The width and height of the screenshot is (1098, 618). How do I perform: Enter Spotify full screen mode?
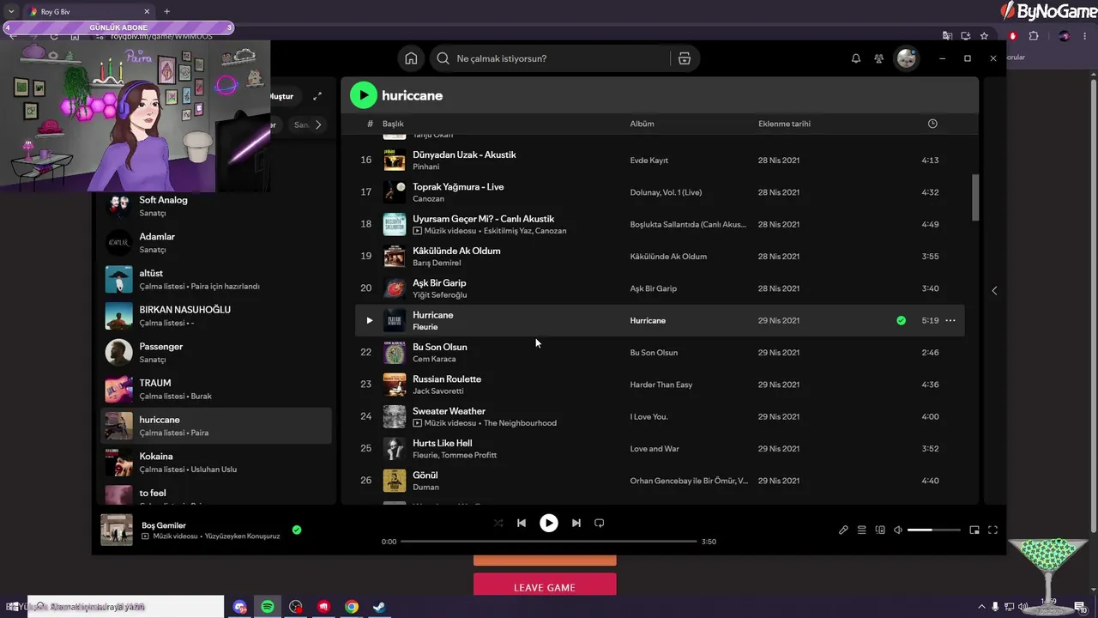coord(992,530)
